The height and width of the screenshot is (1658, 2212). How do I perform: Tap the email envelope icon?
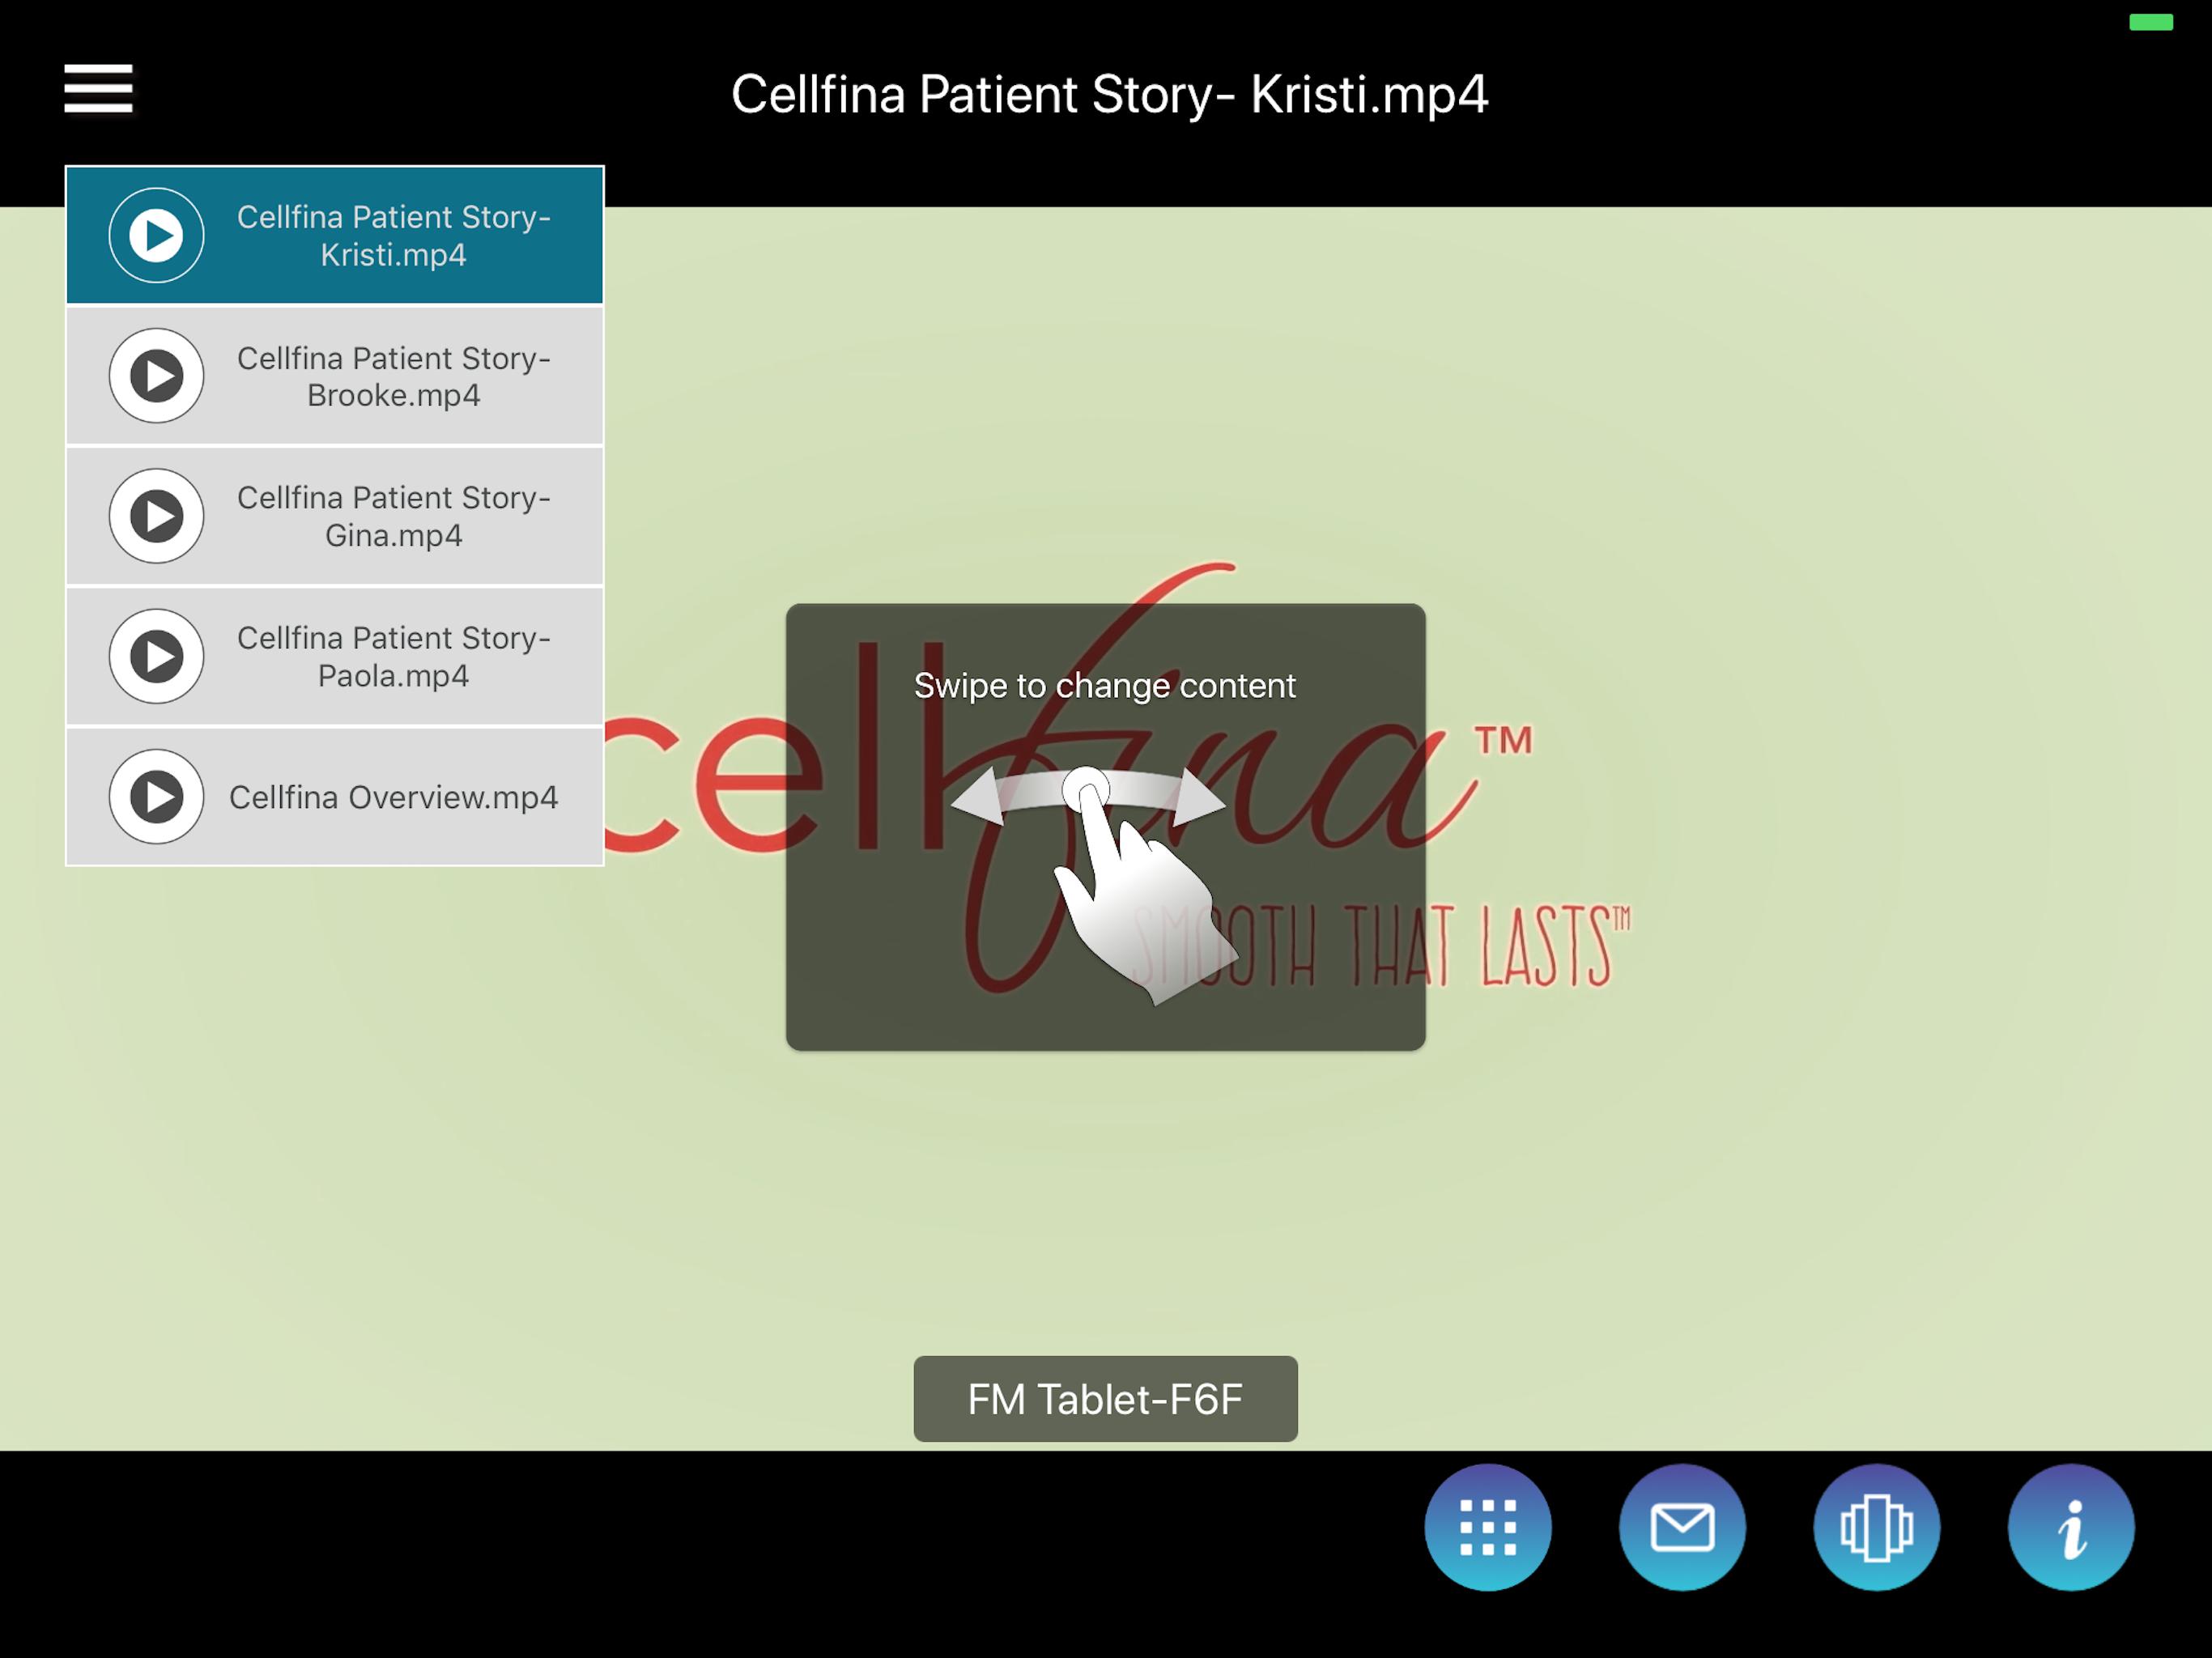point(1682,1526)
